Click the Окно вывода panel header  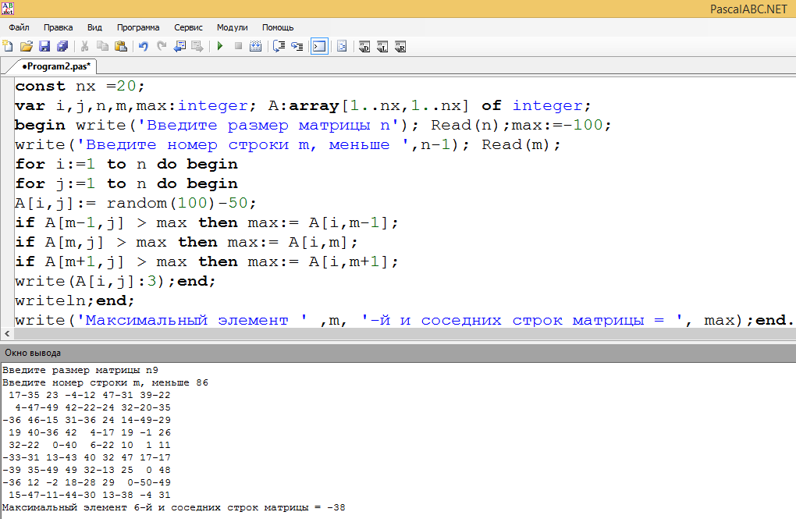click(33, 353)
